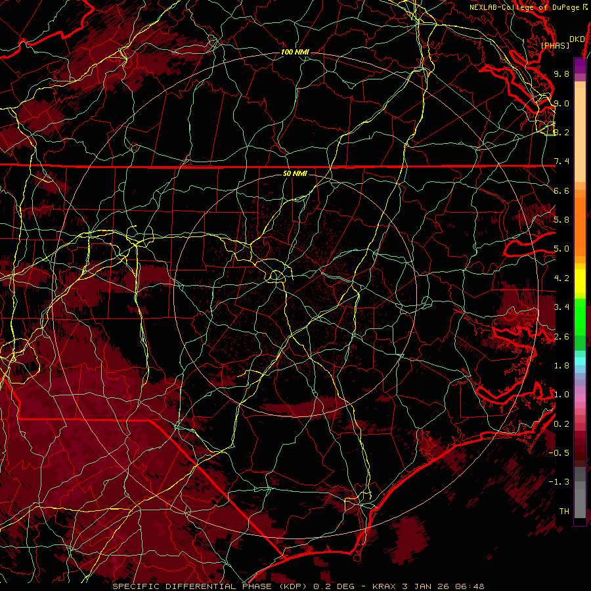Click the TH threshold label on the scale

[x=564, y=512]
